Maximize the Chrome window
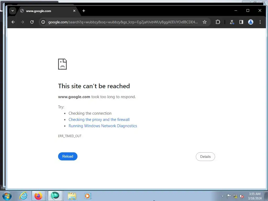This screenshot has height=201, width=268. coord(248,10)
